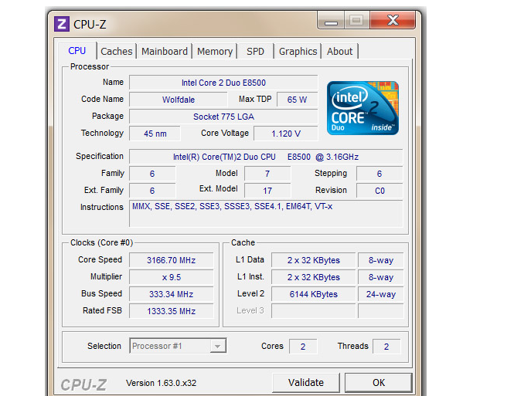Viewport: 514px width, 396px height.
Task: Click the L1 Data size 2 x 32 KBytes
Action: pos(314,260)
